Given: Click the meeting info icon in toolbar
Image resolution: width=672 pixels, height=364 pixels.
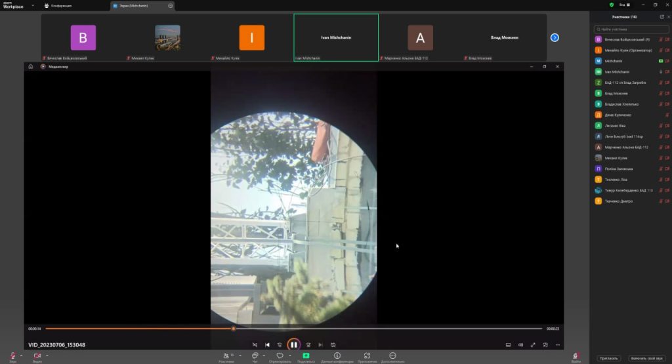Looking at the screenshot, I should click(x=337, y=355).
